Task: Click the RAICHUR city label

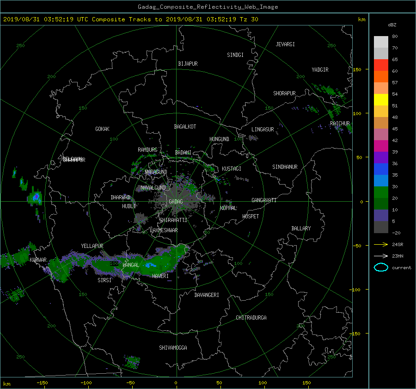Action: pos(340,123)
